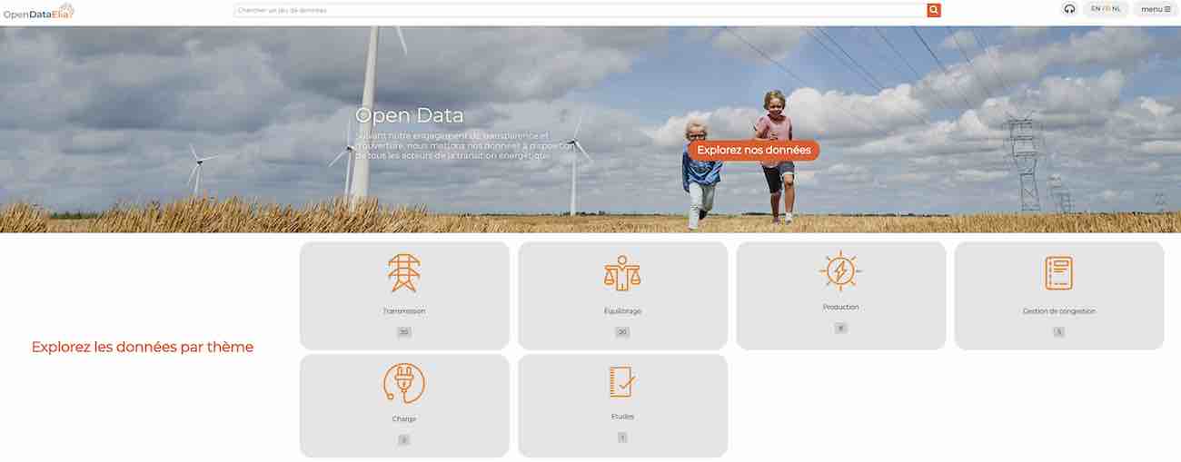Open the Gestion de congestion label
The image size is (1181, 462).
(1058, 311)
